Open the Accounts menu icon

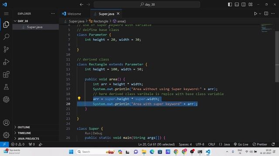6,123
